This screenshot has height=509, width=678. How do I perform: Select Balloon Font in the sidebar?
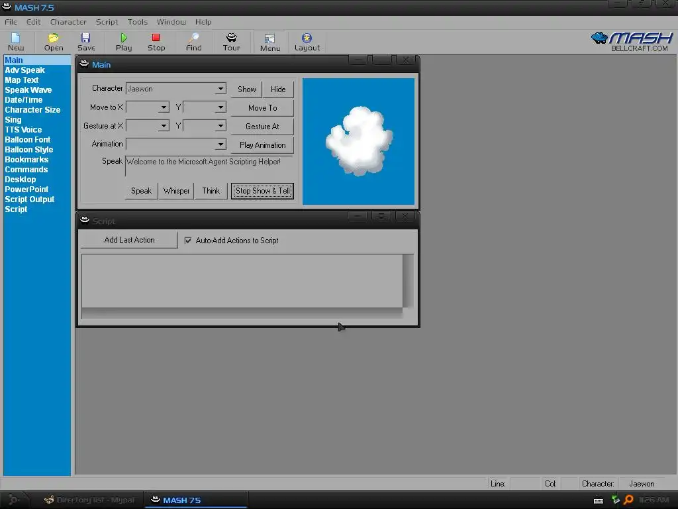(28, 140)
